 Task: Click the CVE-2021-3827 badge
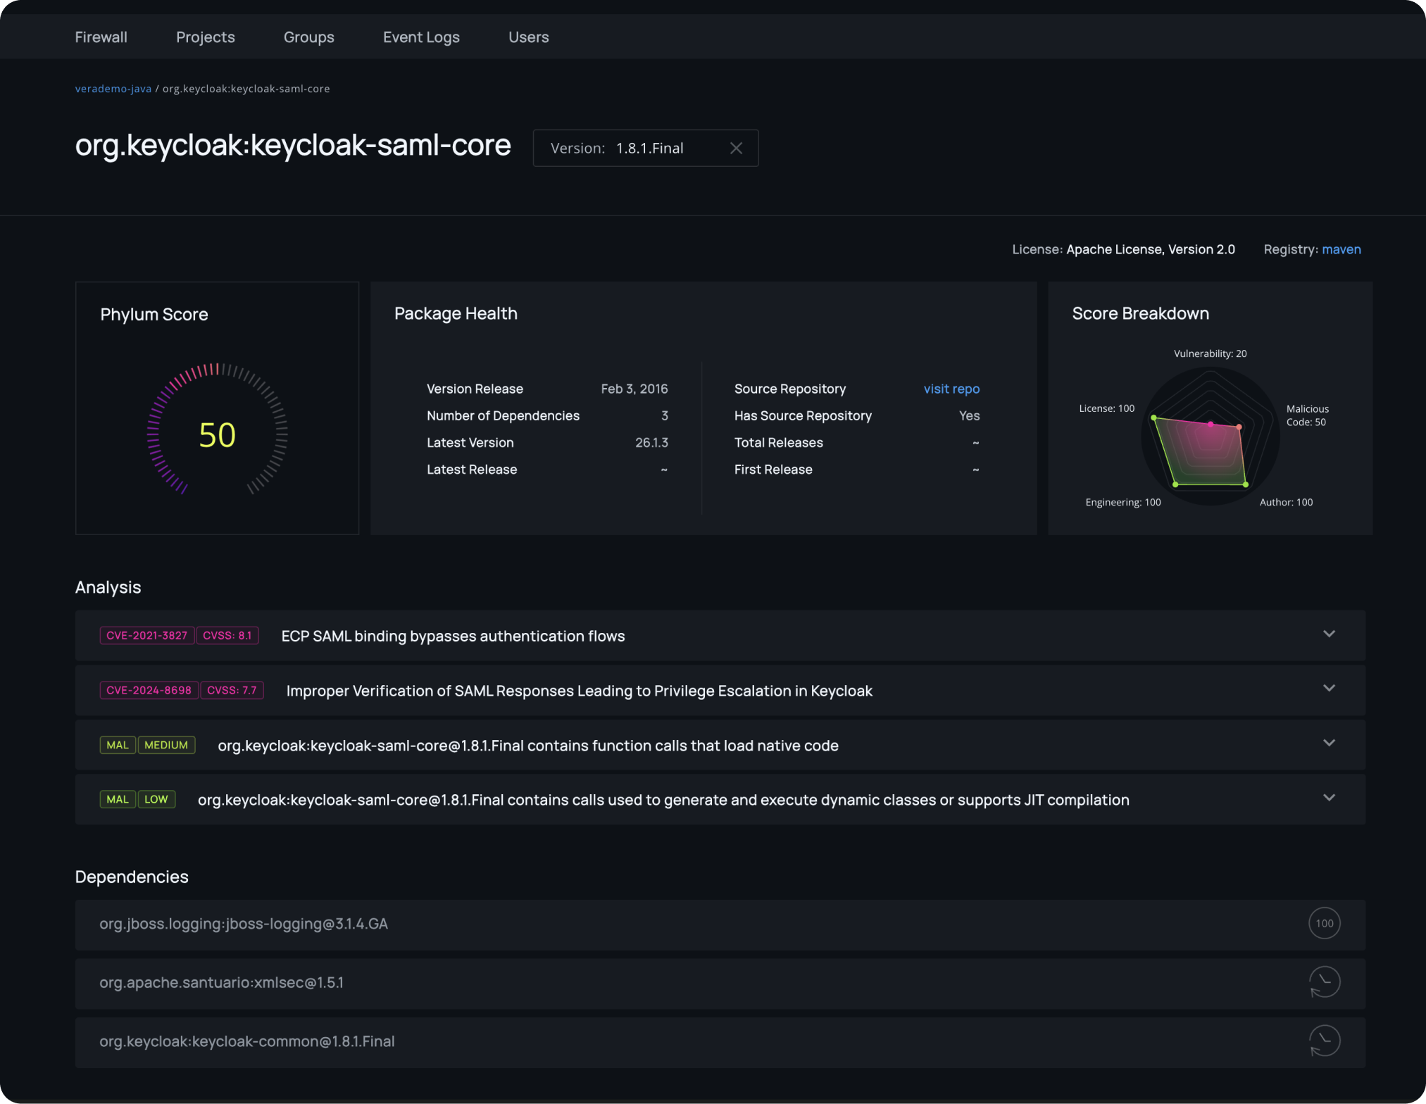tap(147, 635)
